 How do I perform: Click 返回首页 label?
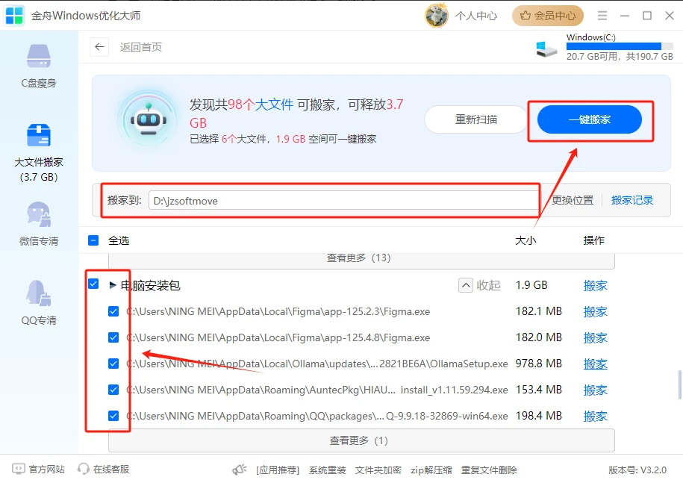point(140,47)
